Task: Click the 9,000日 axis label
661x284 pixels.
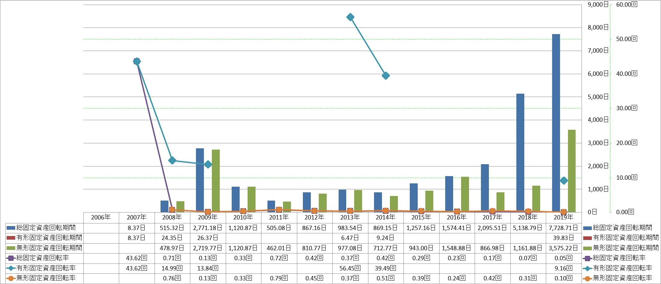Action: point(598,4)
